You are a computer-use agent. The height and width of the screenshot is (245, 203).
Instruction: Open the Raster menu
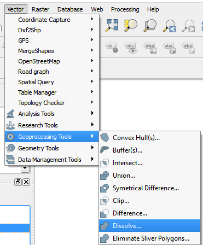pos(40,9)
